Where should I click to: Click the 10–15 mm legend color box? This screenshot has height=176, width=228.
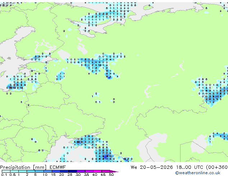48,171
